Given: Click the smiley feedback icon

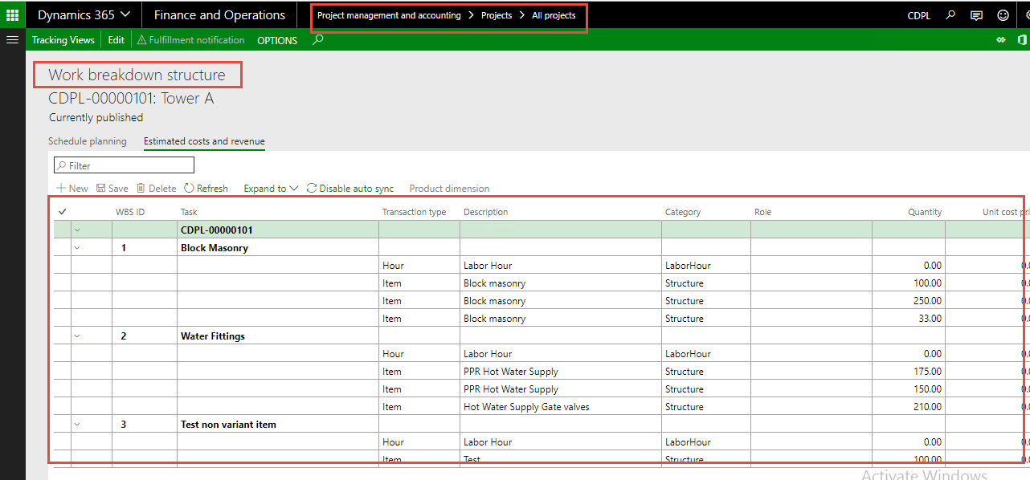Looking at the screenshot, I should tap(1002, 14).
